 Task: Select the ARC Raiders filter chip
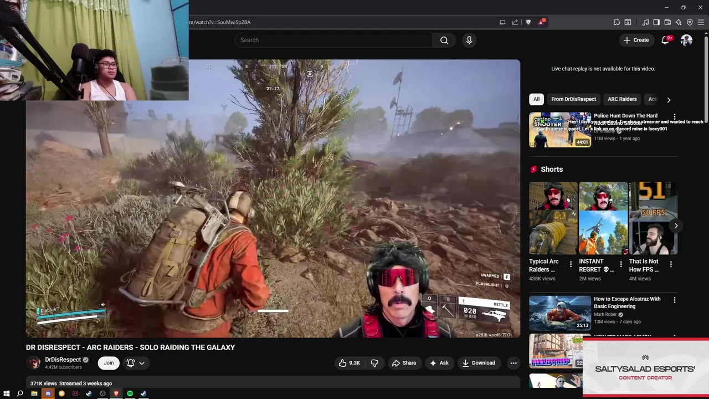point(622,99)
